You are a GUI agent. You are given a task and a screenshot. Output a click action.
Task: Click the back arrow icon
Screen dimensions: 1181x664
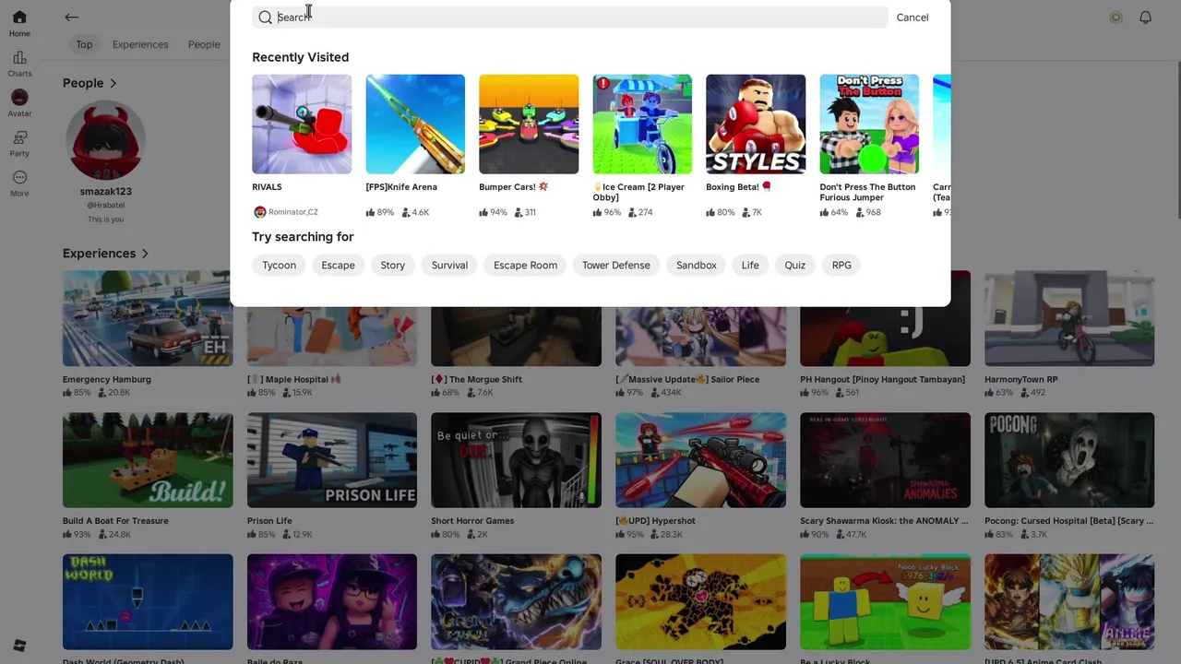click(71, 18)
